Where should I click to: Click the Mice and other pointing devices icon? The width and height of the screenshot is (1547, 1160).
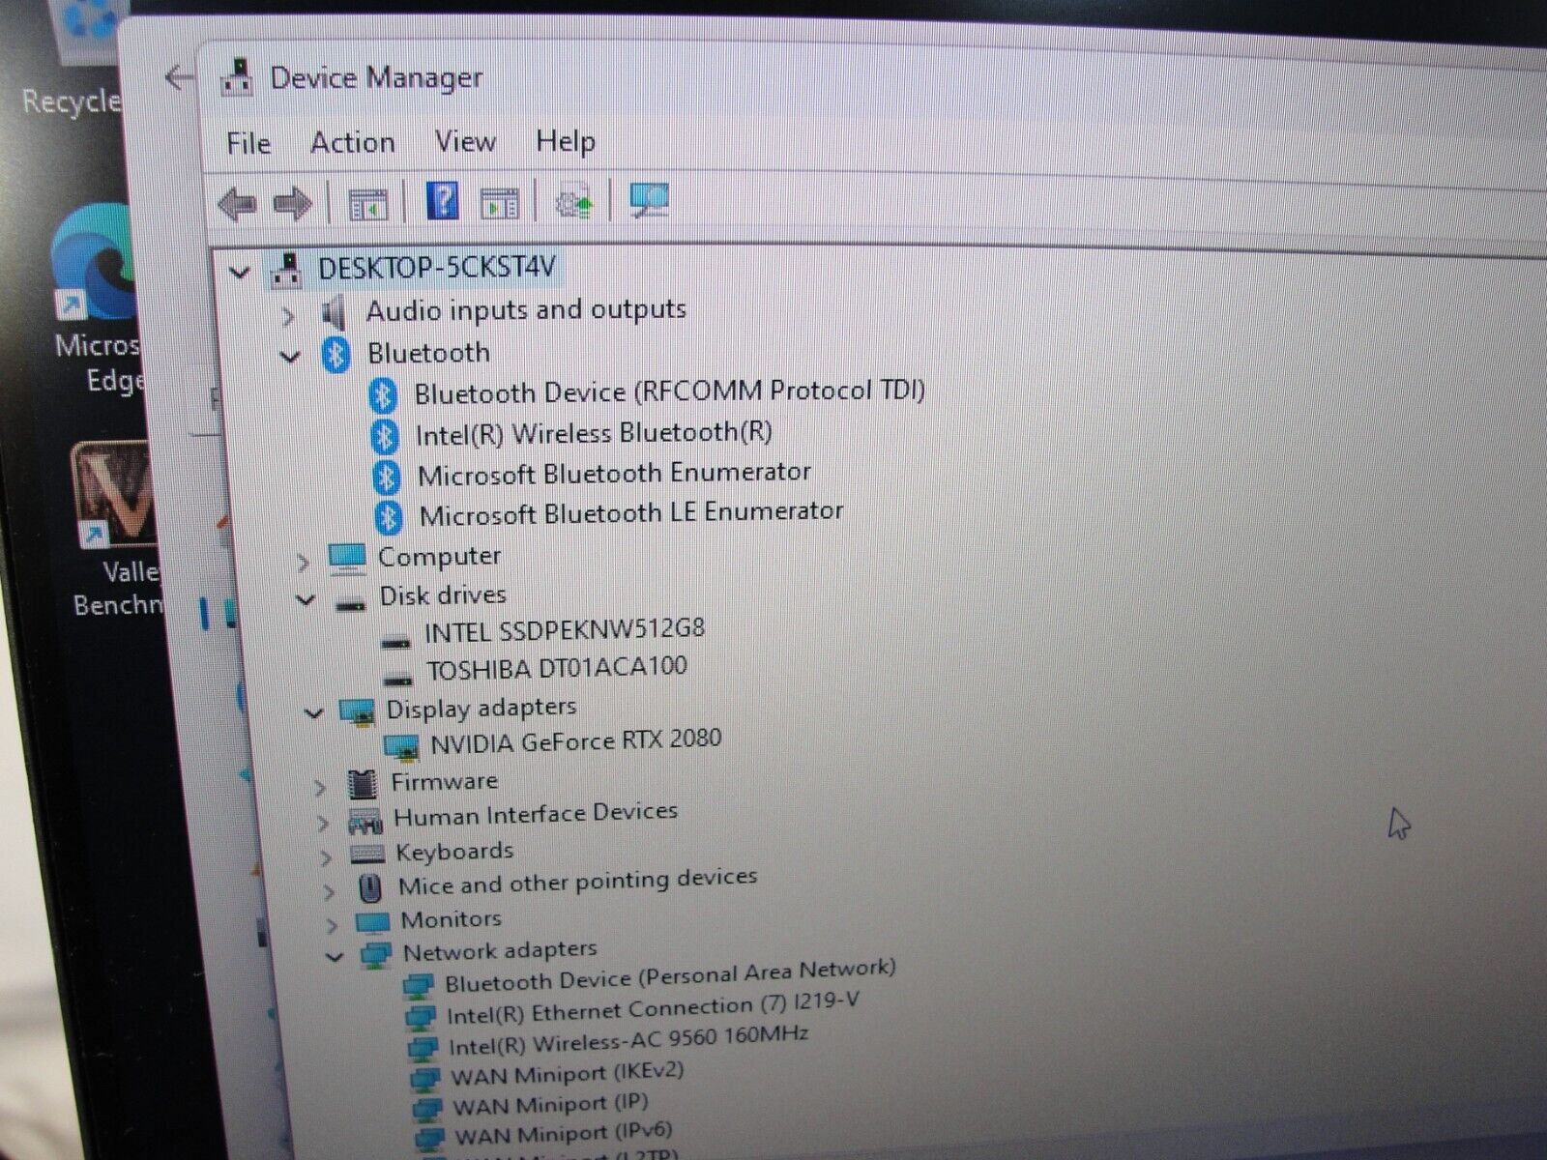(x=369, y=886)
